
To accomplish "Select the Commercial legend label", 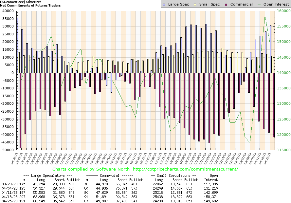I will click(242, 4).
